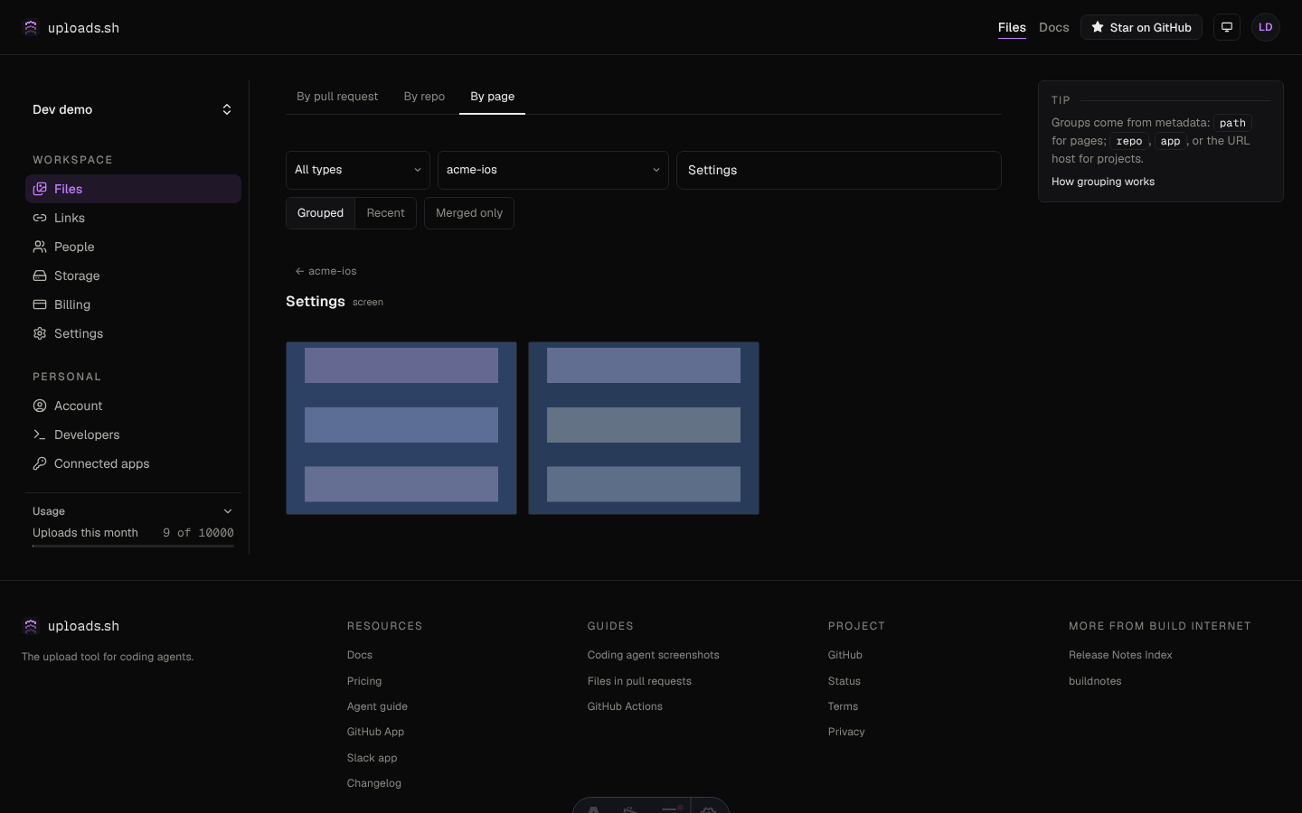Open the Slack app footer link

click(373, 758)
